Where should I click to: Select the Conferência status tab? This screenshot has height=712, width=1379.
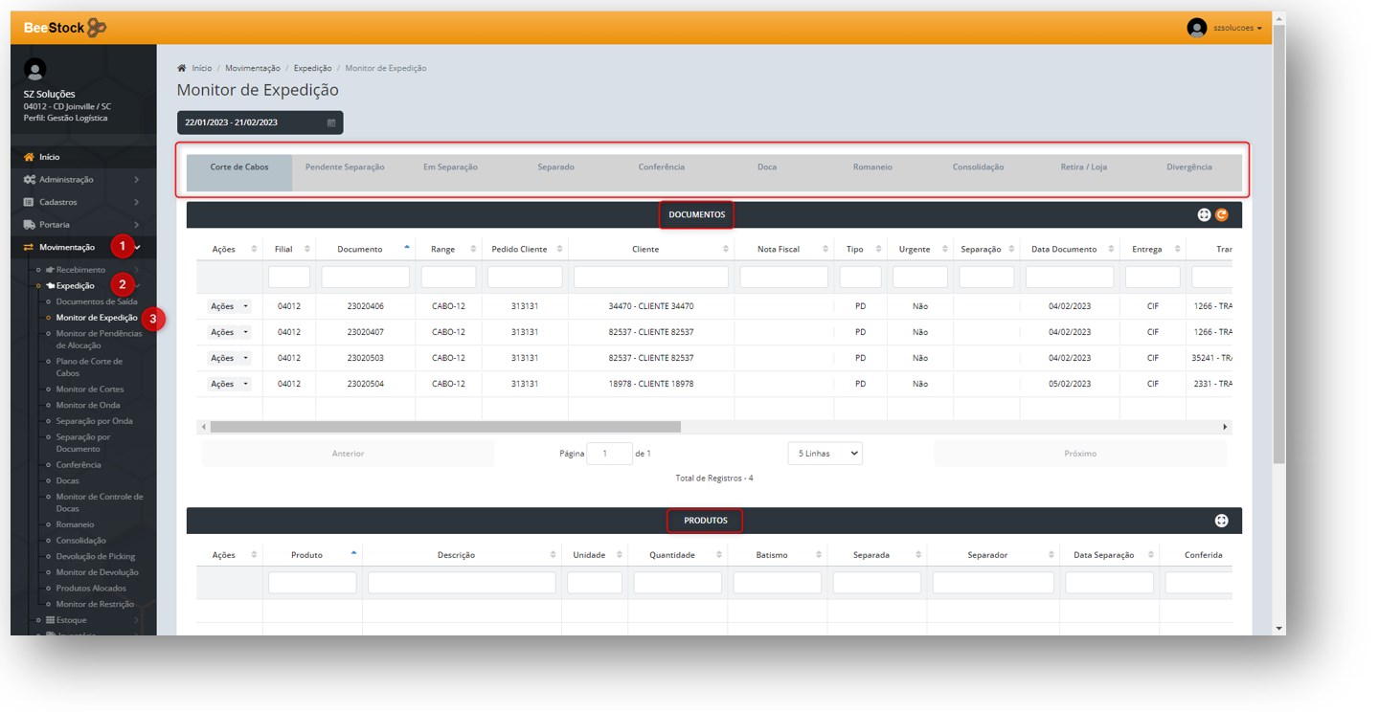661,167
